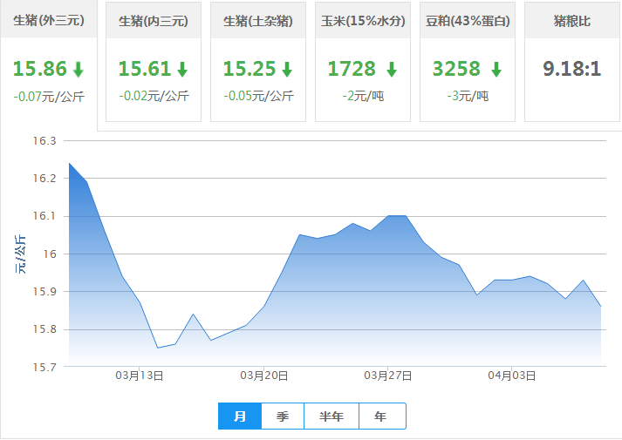Select the 生猪(外三元) tab
Image resolution: width=622 pixels, height=440 pixels.
[x=49, y=21]
